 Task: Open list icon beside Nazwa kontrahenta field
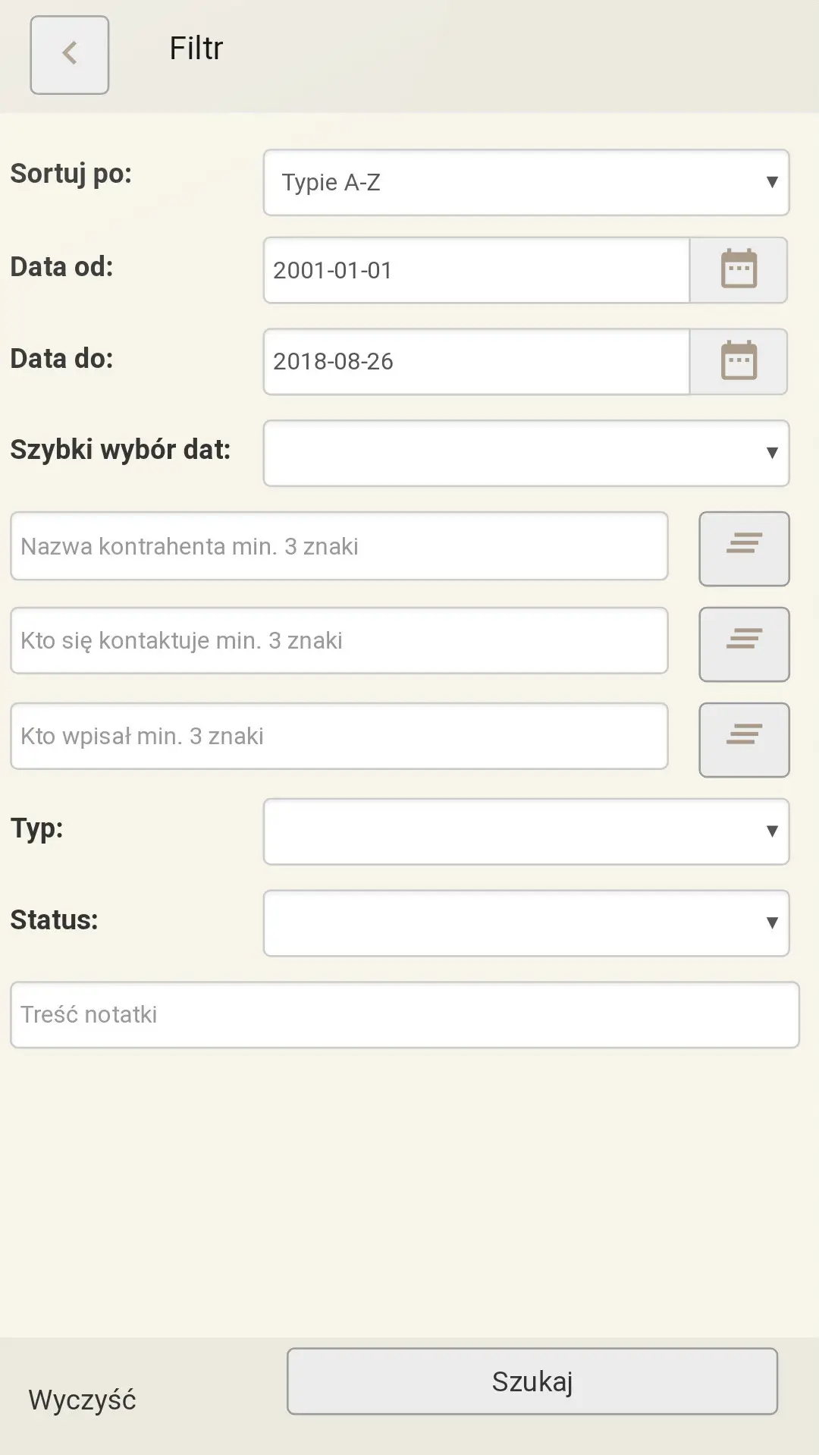click(x=743, y=548)
